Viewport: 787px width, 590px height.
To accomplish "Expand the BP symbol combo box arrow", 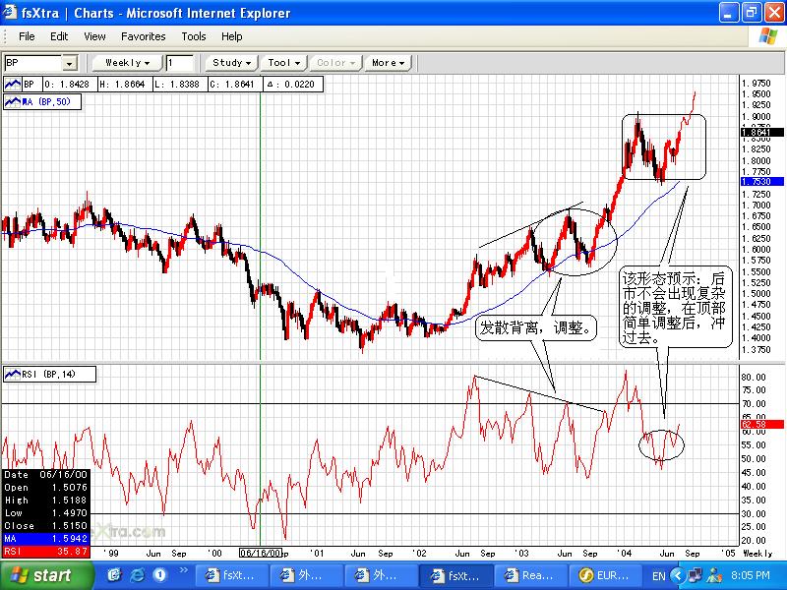I will (69, 63).
